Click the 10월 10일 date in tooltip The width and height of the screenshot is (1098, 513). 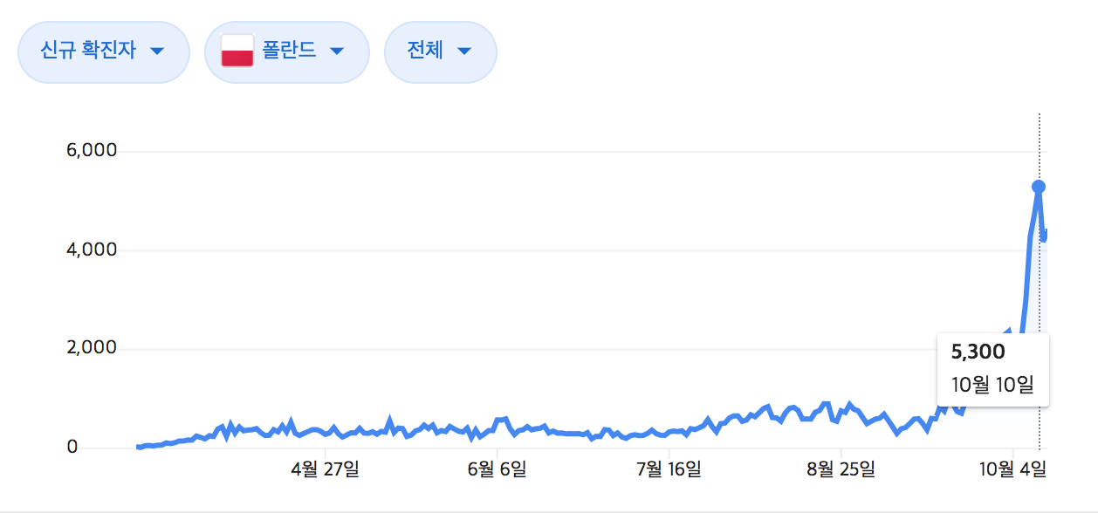pos(992,384)
